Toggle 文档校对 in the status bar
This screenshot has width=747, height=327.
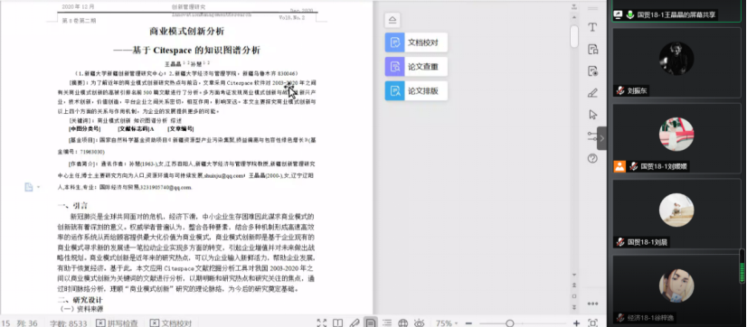pyautogui.click(x=171, y=323)
